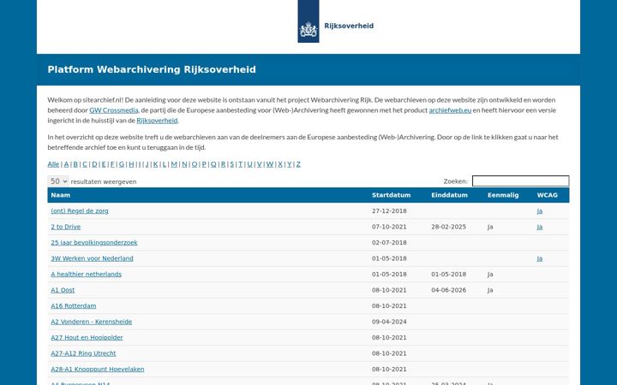
Task: Click the WCAG Ja link for 2 to Drive
Action: (x=540, y=227)
